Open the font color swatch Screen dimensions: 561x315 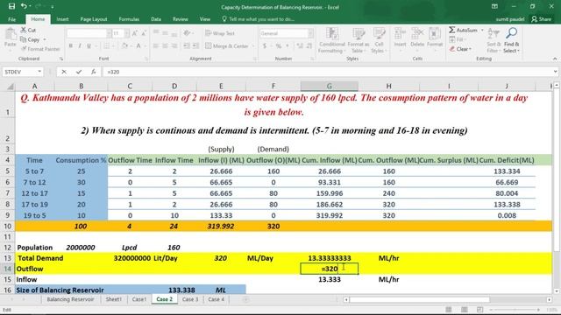(x=138, y=45)
